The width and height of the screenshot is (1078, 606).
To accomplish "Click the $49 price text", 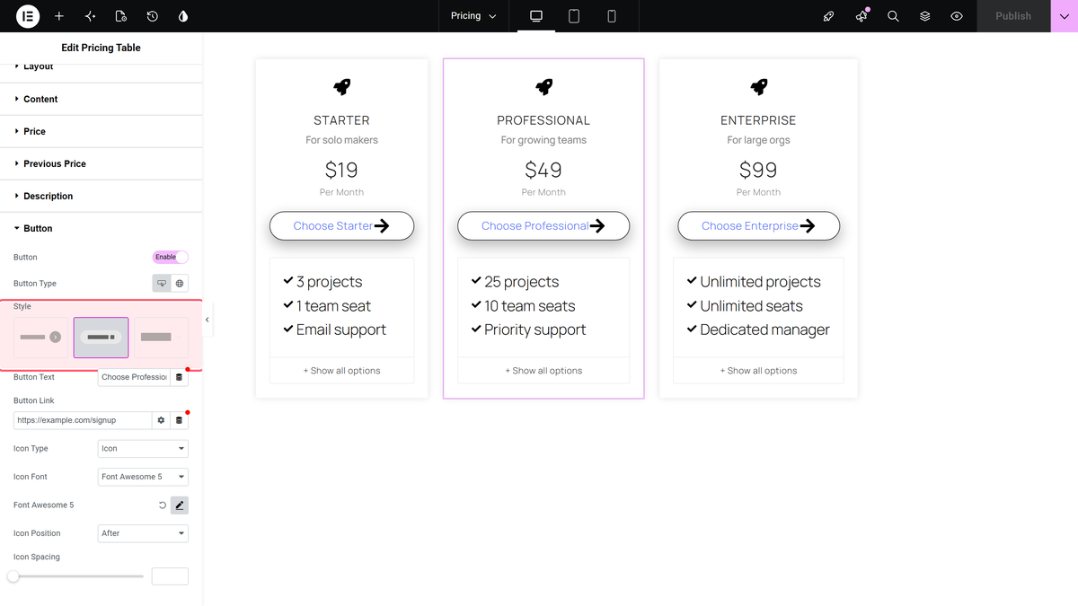I will (x=543, y=170).
